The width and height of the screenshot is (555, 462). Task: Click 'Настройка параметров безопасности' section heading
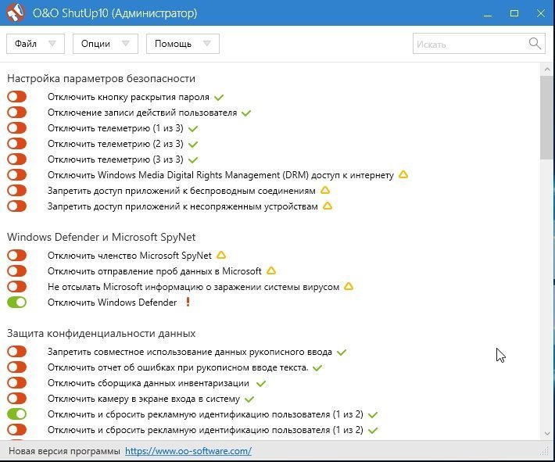coord(102,78)
